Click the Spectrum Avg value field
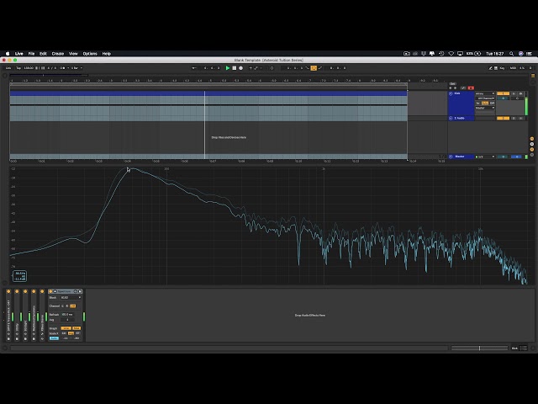Image resolution: width=538 pixels, height=404 pixels. click(67, 320)
